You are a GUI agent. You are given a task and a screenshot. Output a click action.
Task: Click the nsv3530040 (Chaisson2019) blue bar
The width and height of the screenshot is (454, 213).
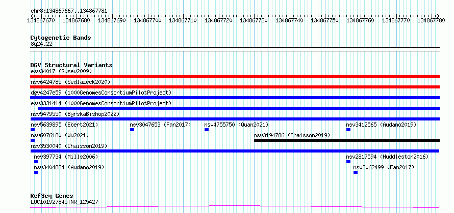(x=235, y=151)
